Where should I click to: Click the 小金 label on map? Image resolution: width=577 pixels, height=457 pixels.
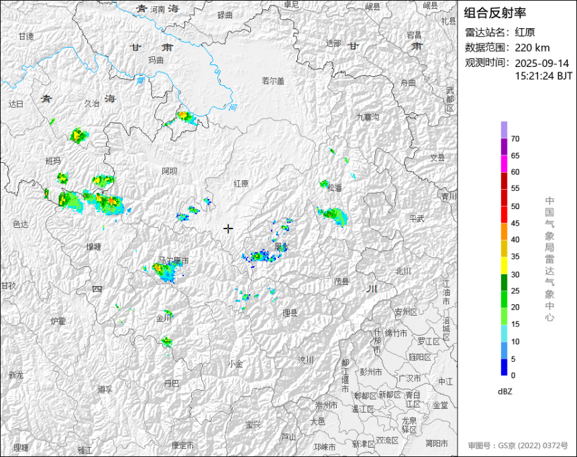tap(235, 364)
